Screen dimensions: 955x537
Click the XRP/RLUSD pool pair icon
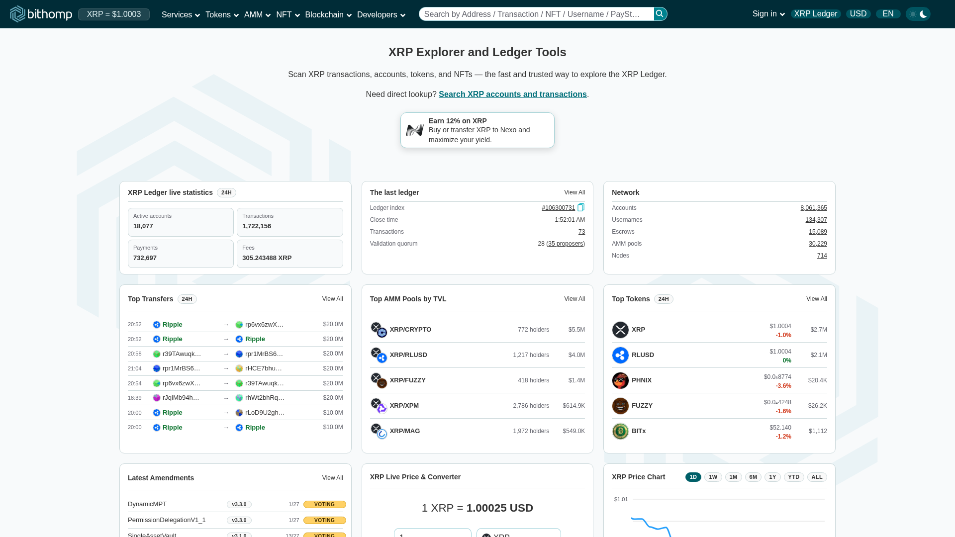(379, 355)
